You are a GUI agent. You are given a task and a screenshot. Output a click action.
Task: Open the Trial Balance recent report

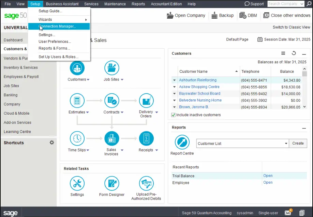coord(268,176)
